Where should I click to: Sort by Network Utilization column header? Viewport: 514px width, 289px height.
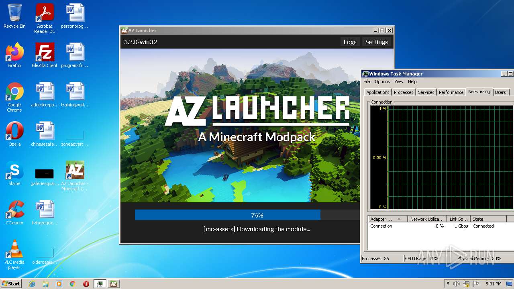(427, 219)
